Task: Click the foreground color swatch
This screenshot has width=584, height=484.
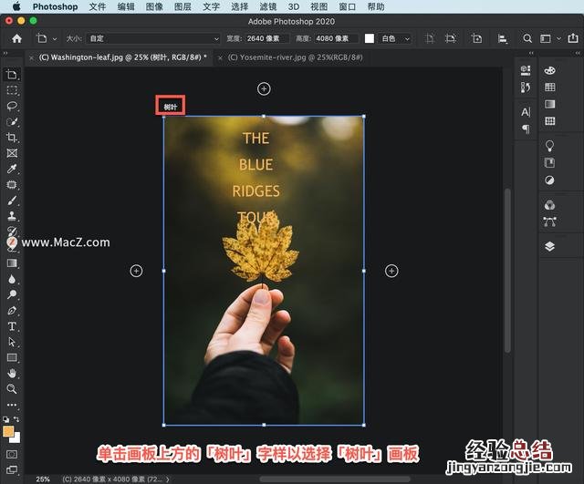Action: coord(8,431)
